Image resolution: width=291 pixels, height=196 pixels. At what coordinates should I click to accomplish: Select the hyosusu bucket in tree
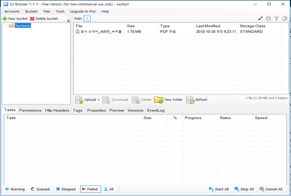click(23, 26)
